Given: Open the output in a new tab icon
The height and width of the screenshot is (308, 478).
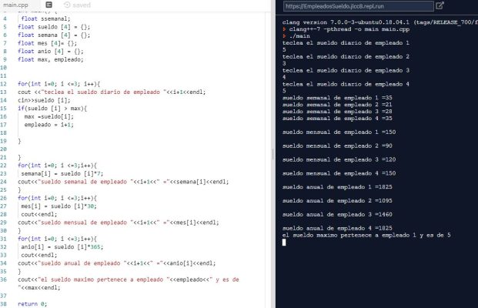Looking at the screenshot, I should 440,5.
